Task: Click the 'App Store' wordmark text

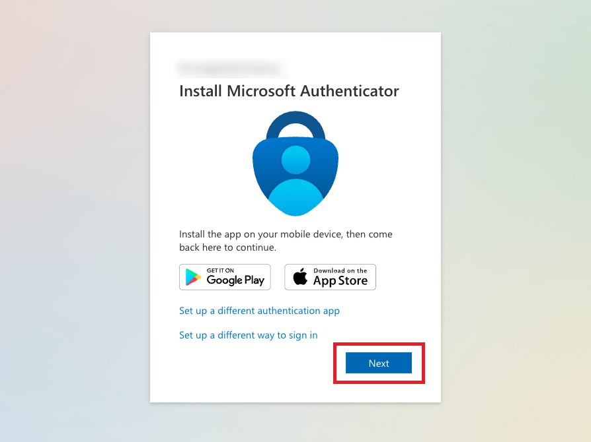Action: (x=340, y=280)
